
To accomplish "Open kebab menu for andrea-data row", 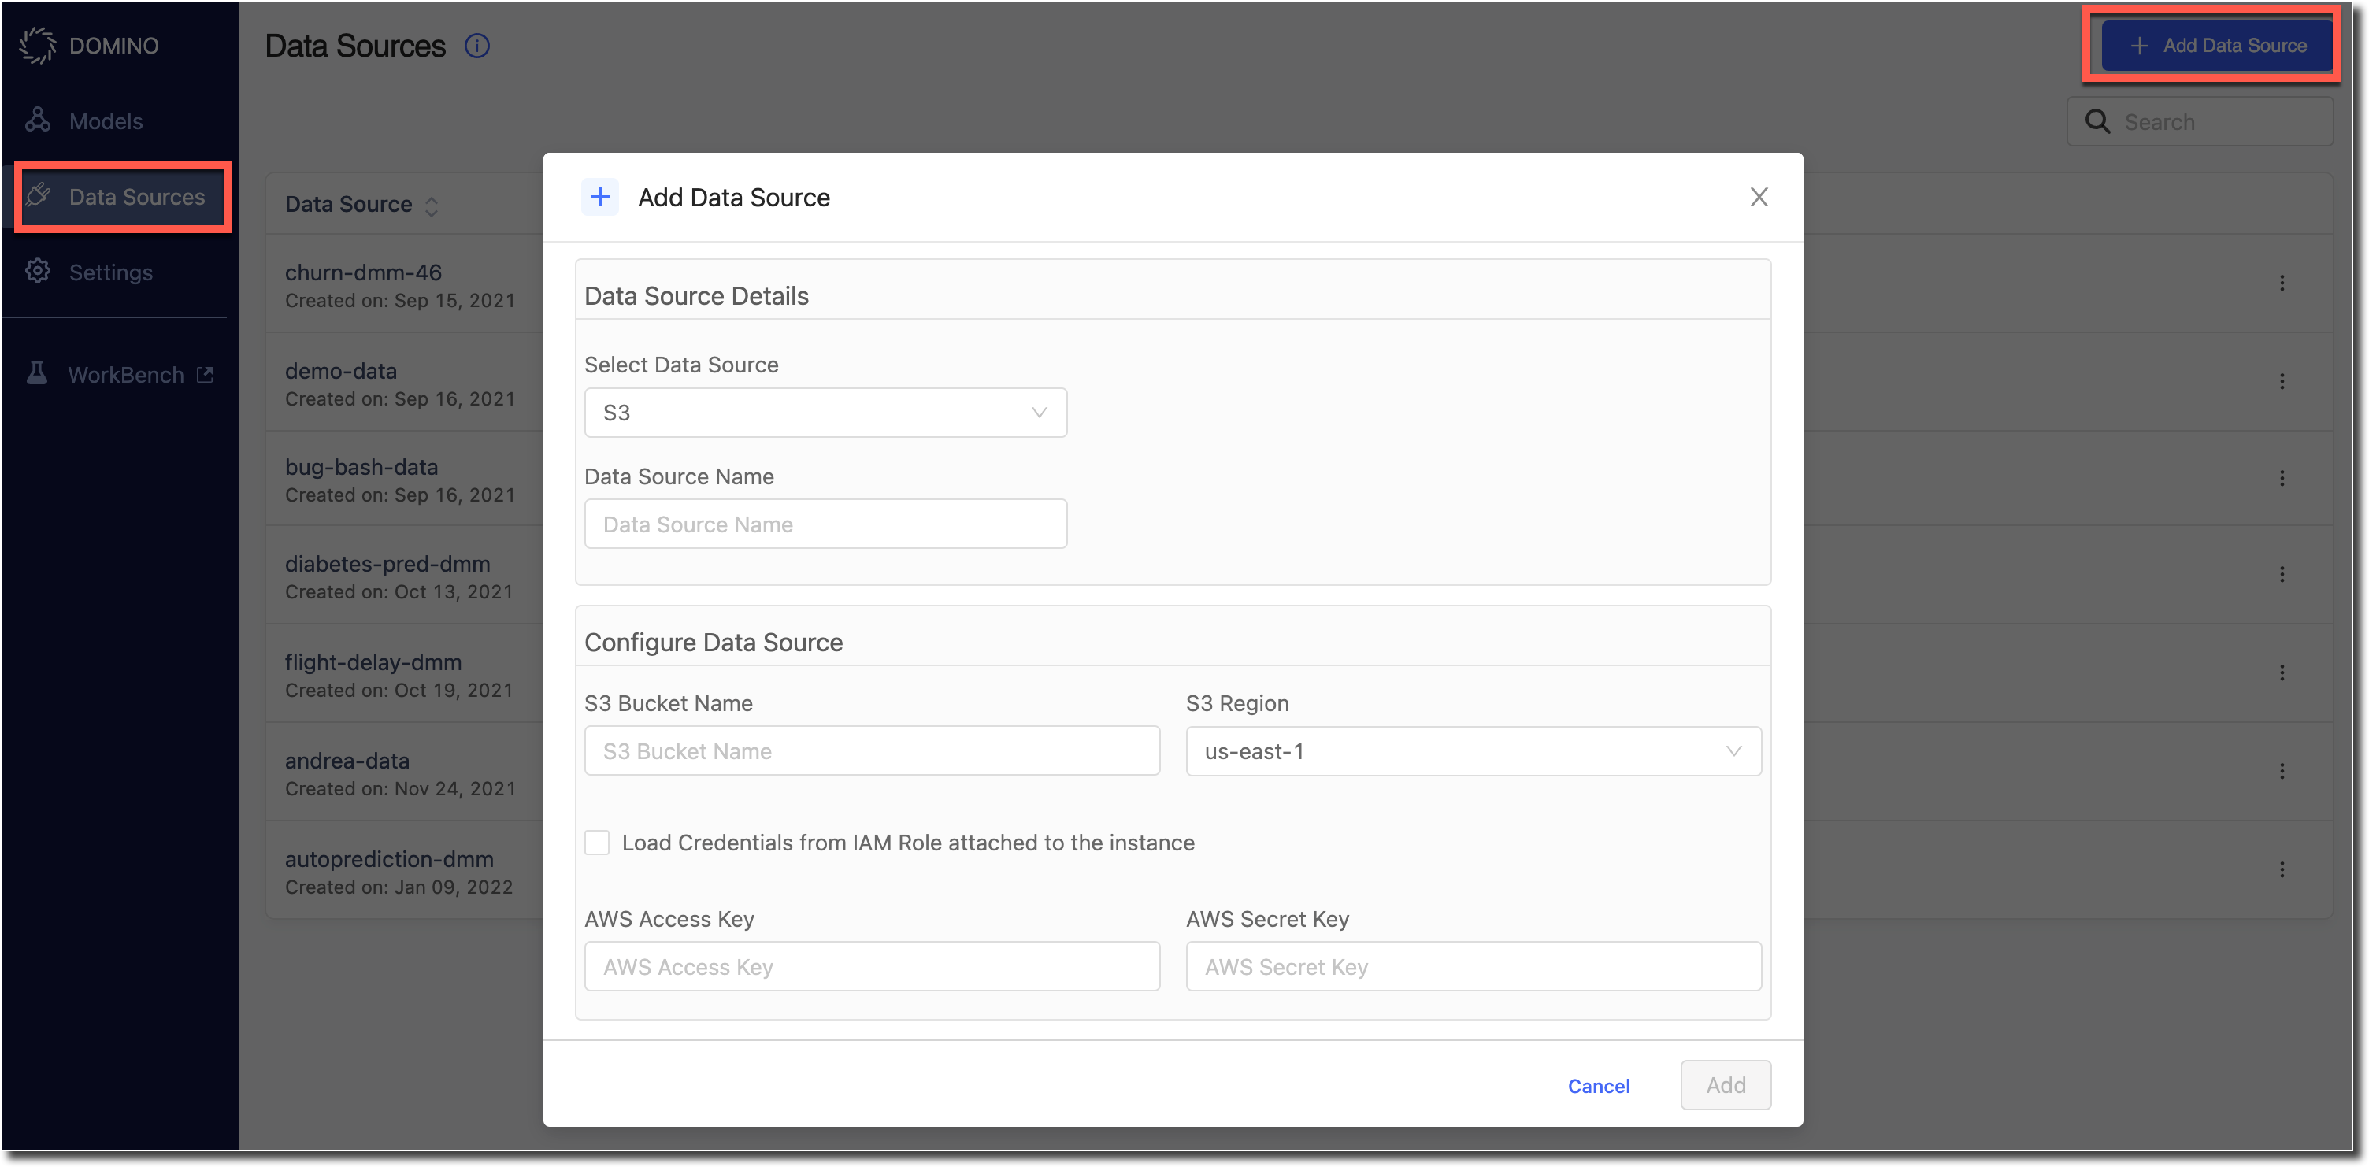I will [2282, 772].
